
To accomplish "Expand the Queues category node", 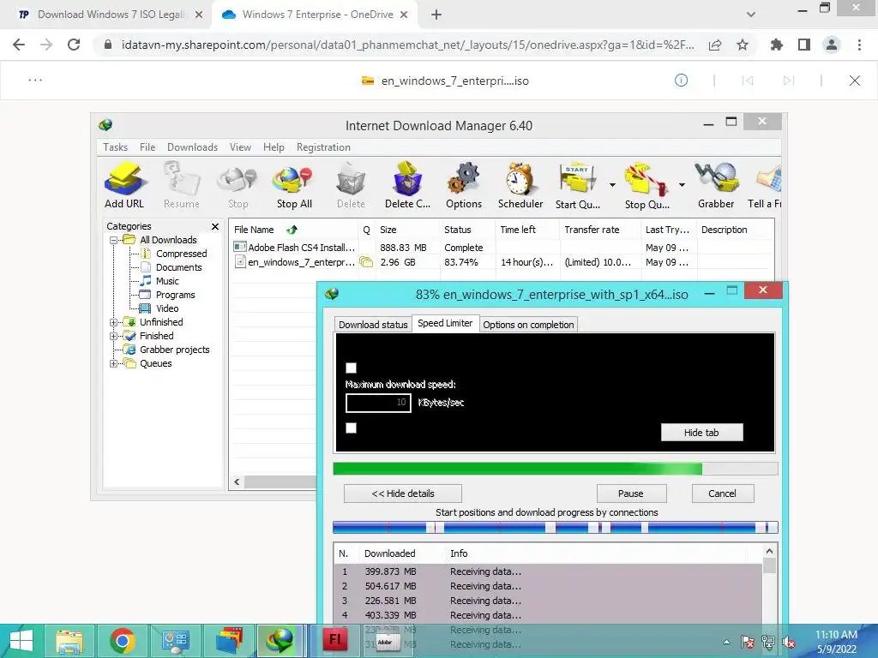I will 114,363.
